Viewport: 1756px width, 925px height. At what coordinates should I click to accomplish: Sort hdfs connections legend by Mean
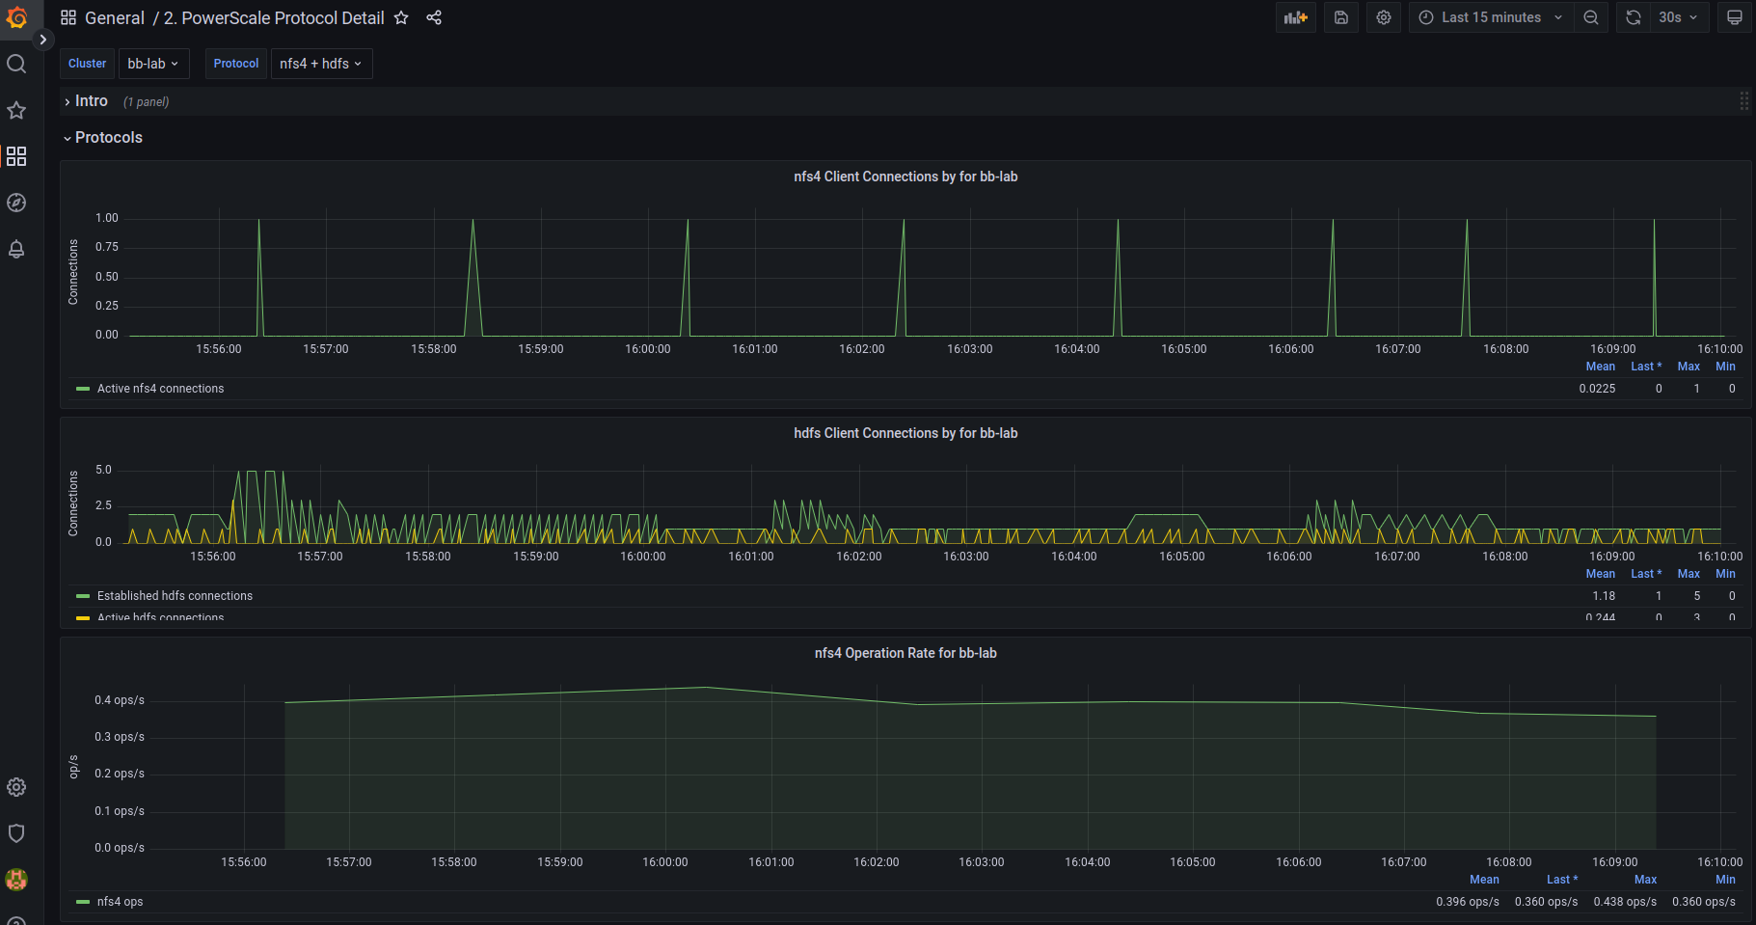coord(1600,574)
